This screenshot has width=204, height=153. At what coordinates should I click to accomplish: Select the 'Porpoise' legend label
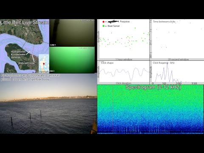tap(125, 22)
